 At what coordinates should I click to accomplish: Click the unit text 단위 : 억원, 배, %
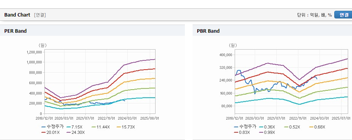pos(315,15)
